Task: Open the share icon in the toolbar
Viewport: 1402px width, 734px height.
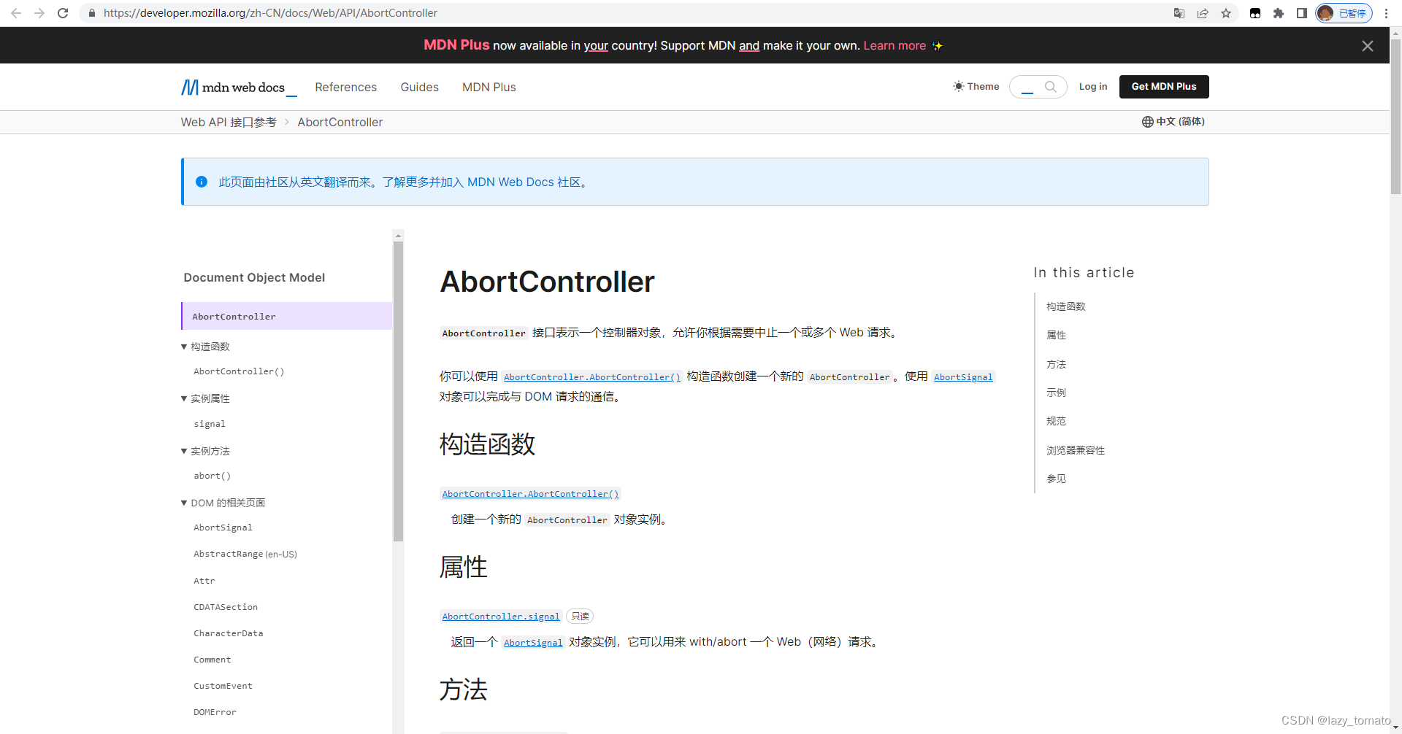Action: [x=1203, y=12]
